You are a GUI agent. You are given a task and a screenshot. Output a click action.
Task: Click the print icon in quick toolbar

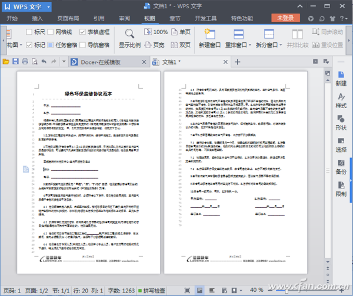25,61
